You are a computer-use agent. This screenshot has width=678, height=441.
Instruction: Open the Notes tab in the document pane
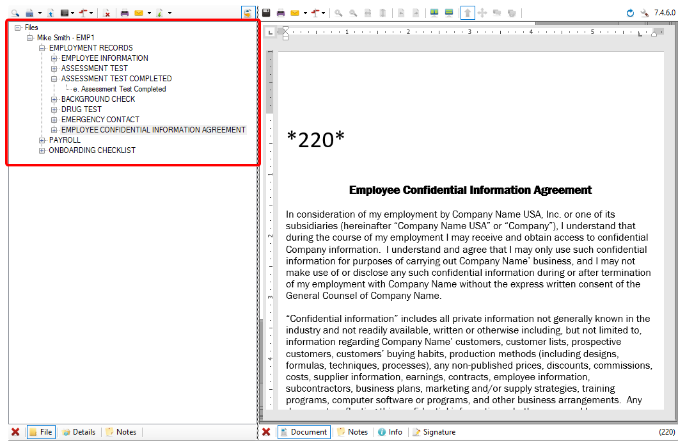[x=352, y=432]
